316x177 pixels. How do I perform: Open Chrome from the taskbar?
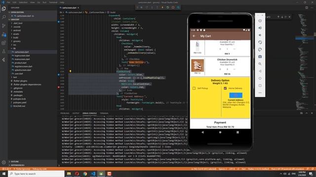pyautogui.click(x=85, y=174)
